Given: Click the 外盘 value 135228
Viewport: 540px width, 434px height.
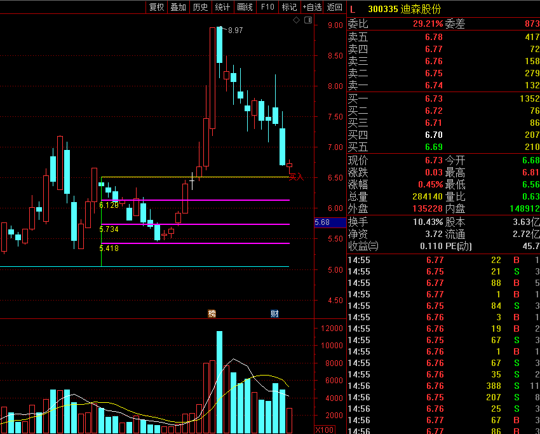Looking at the screenshot, I should (428, 208).
